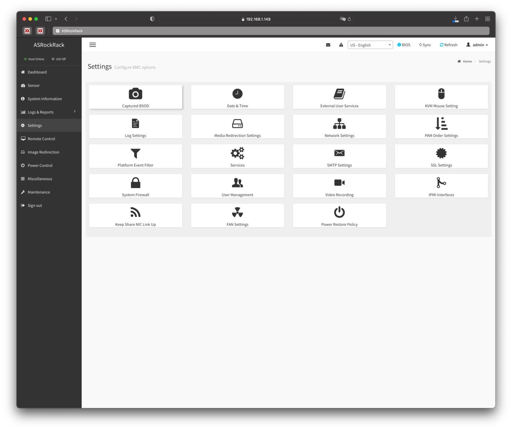The height and width of the screenshot is (430, 512).
Task: Toggle Safari sidebar button
Action: [48, 19]
